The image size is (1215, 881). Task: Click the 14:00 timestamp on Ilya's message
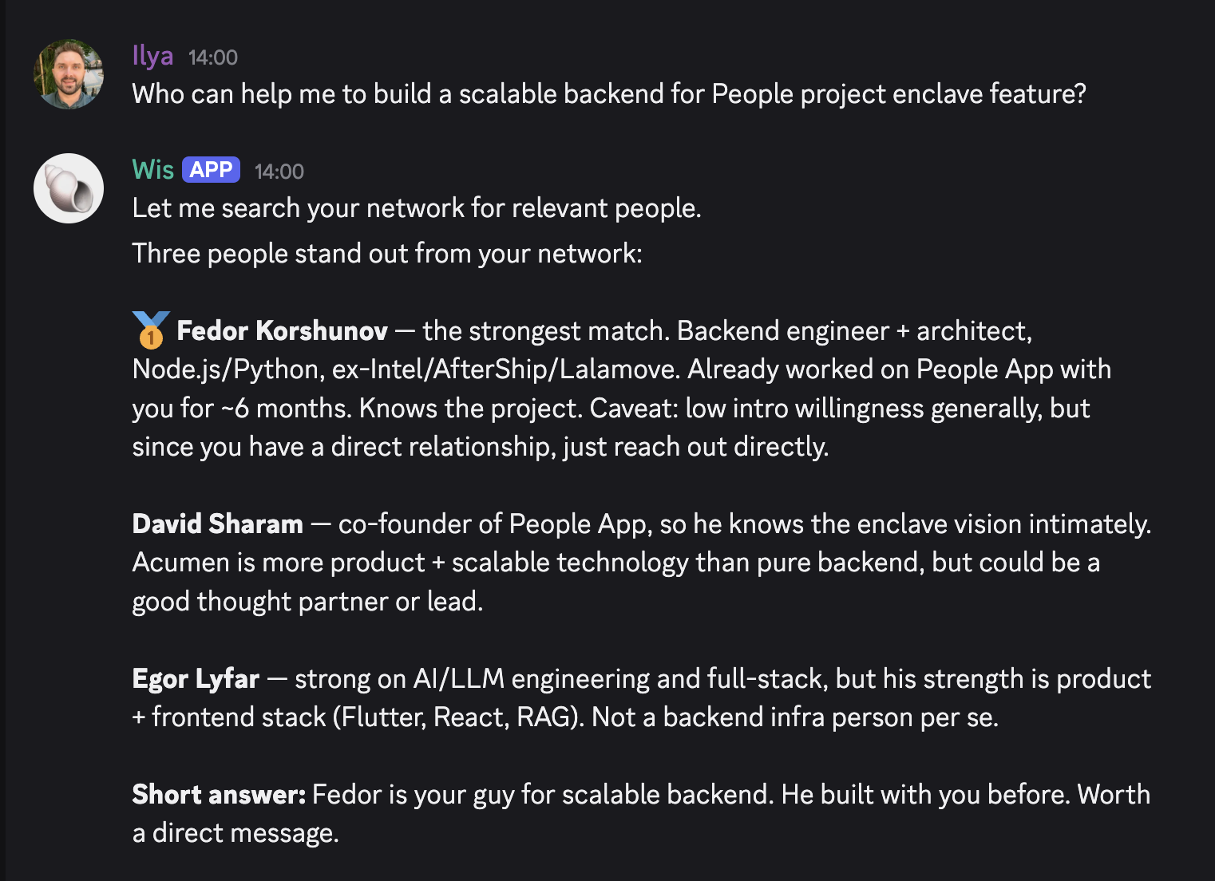(211, 57)
